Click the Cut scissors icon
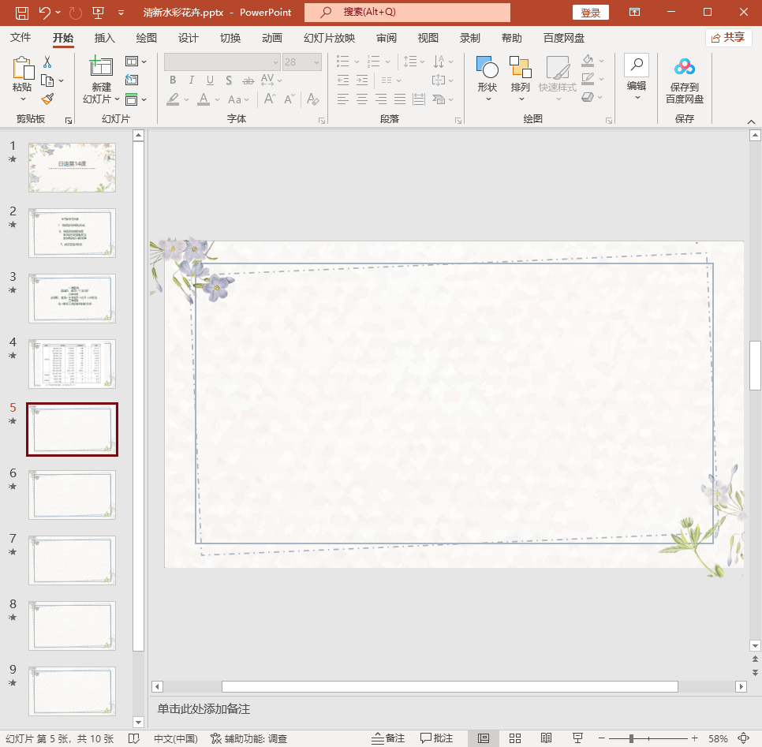The height and width of the screenshot is (747, 762). point(47,62)
